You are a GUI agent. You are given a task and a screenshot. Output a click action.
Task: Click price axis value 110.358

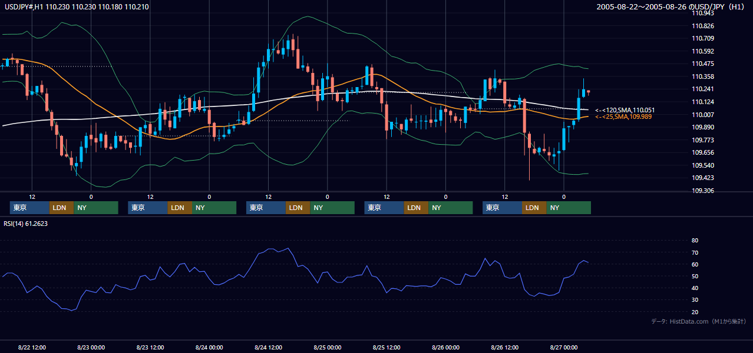[703, 77]
